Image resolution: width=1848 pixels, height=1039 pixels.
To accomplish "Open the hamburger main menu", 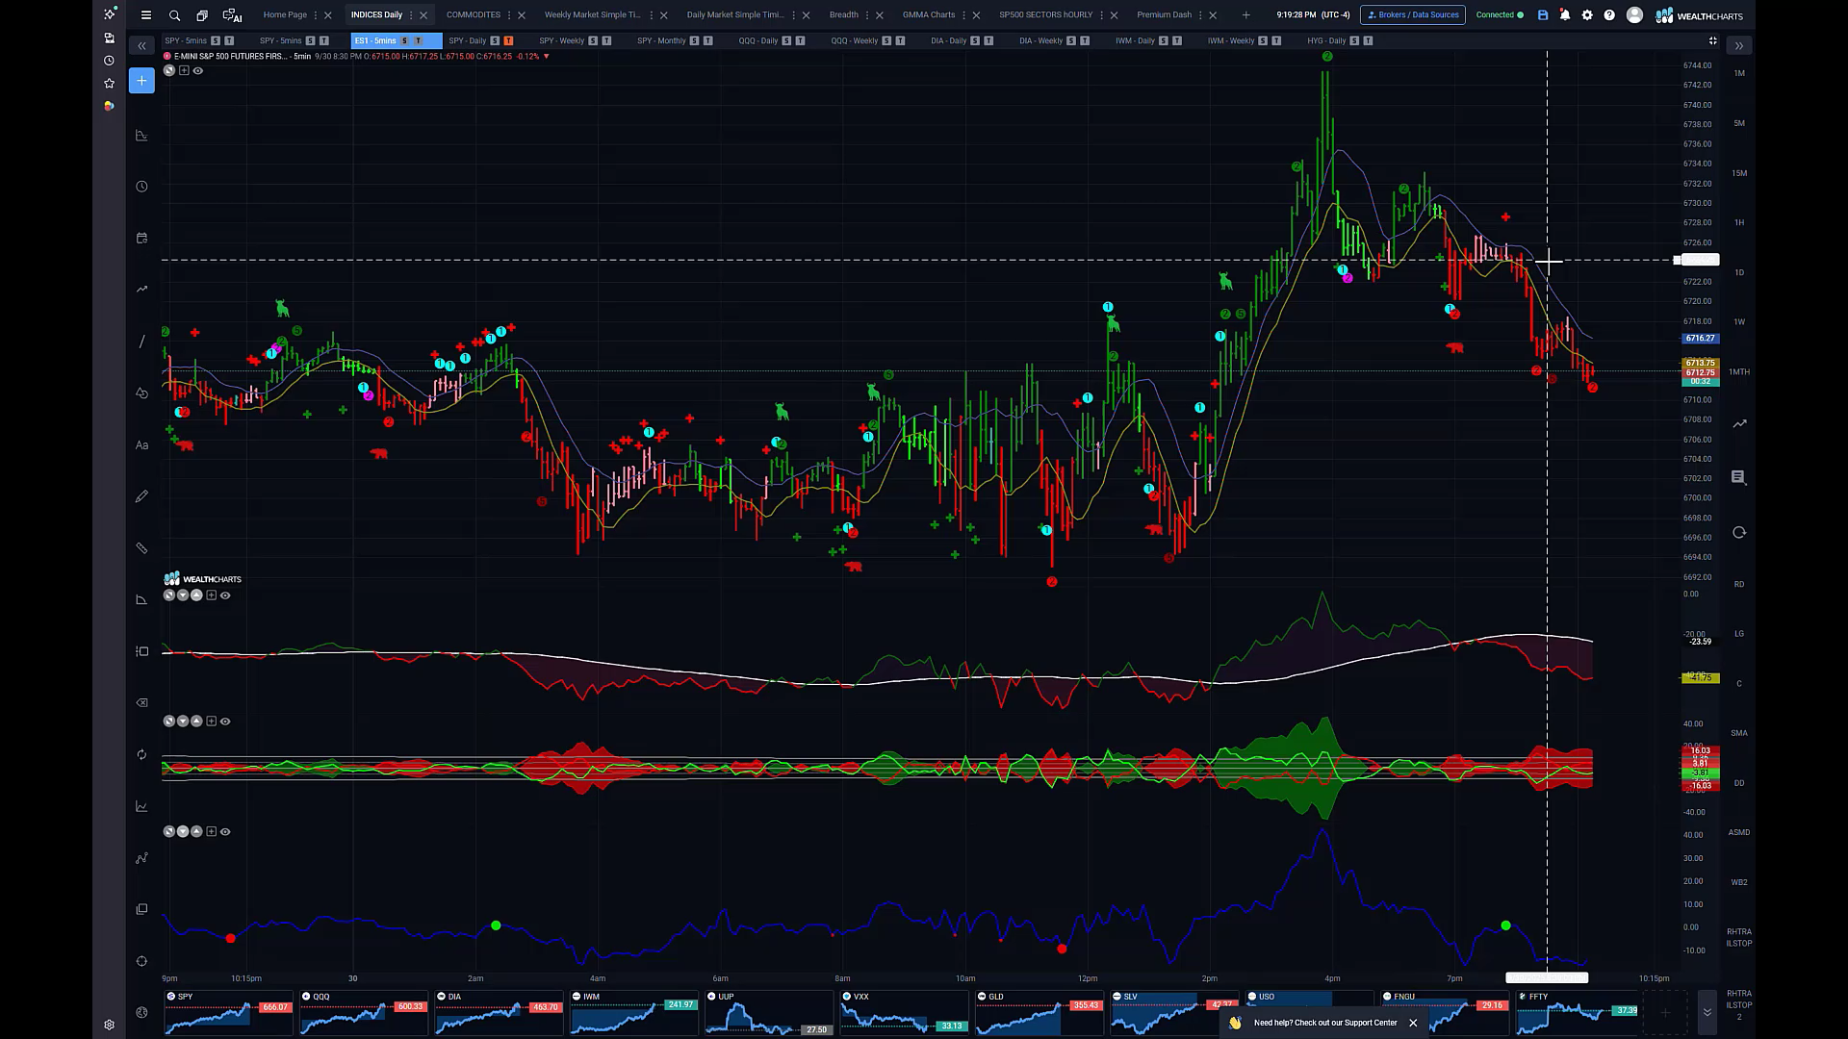I will pos(146,15).
